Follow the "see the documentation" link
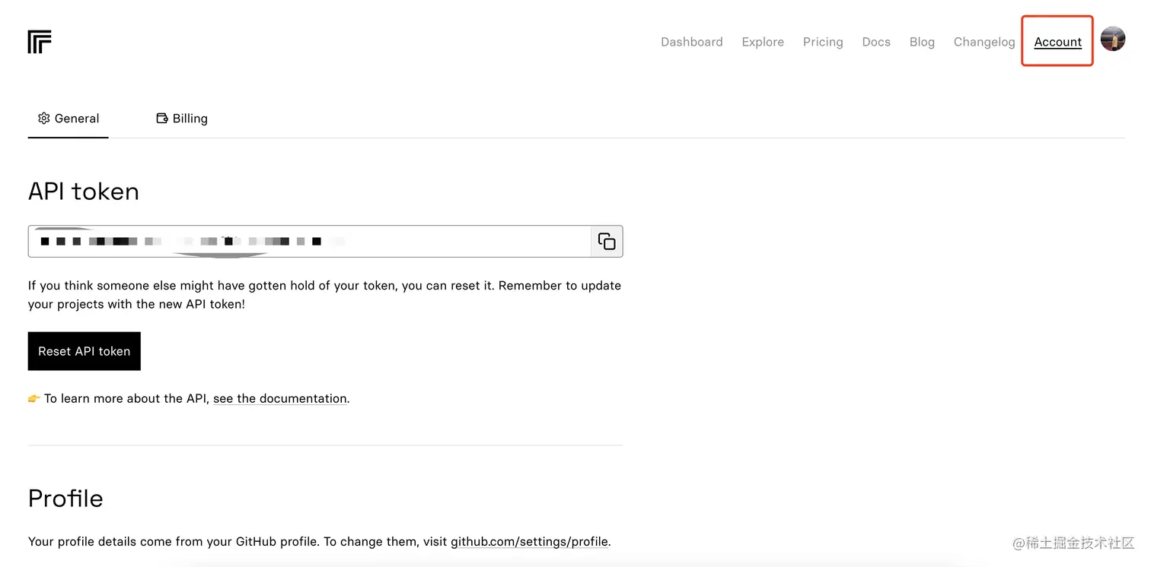 click(x=280, y=398)
